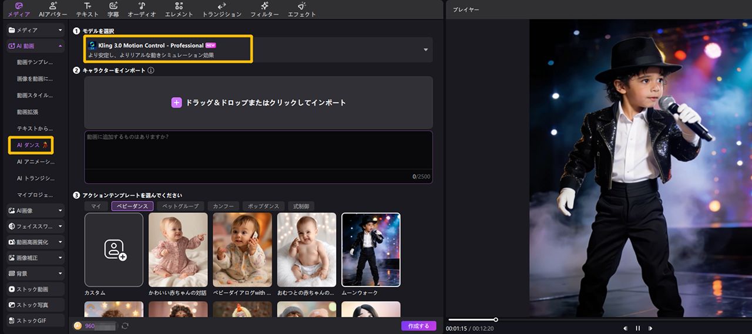This screenshot has height=334, width=752.
Task: Click the info icon beside キャラクターをインポート
Action: 151,70
